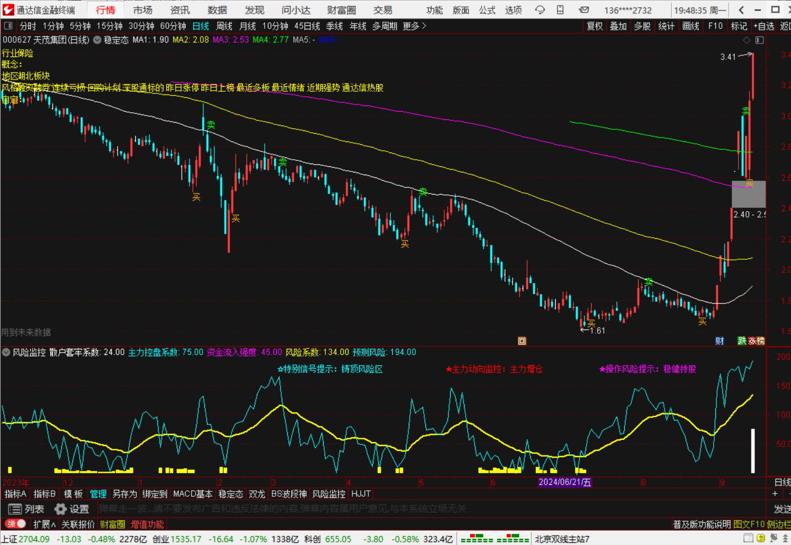This screenshot has width=791, height=545.
Task: Select the 月线 monthly period
Action: (247, 26)
